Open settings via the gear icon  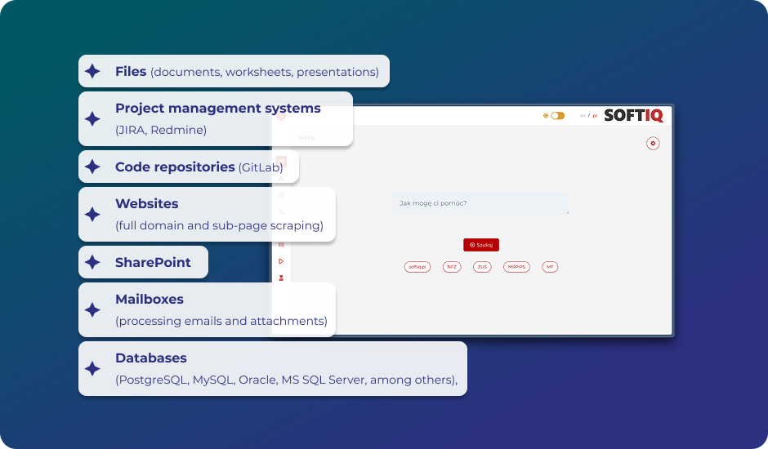pyautogui.click(x=652, y=143)
